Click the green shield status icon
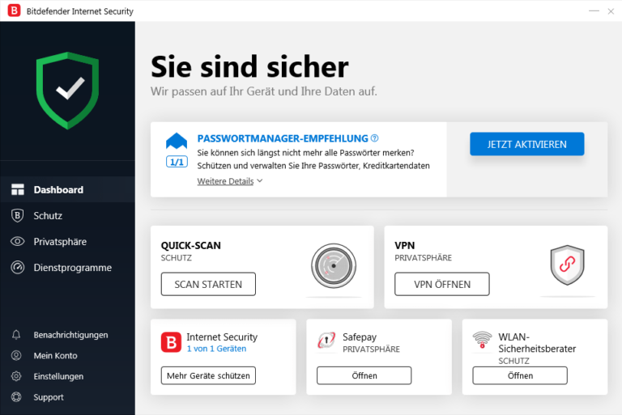Screen dimensions: 622x415 pyautogui.click(x=67, y=91)
